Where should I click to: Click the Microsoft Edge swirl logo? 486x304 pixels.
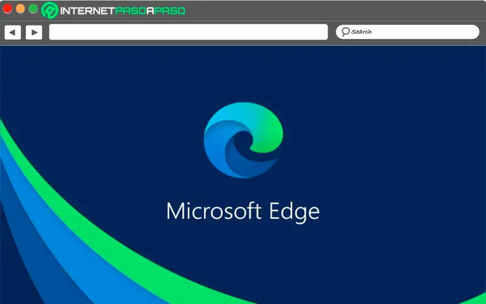point(244,140)
